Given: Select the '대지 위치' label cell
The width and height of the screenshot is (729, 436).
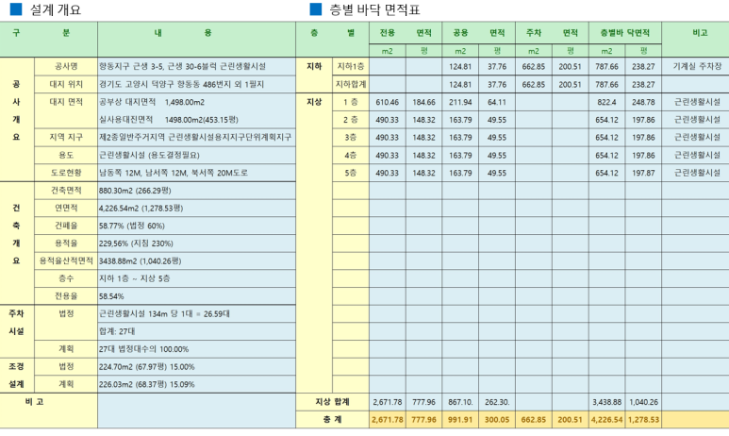Looking at the screenshot, I should (x=66, y=84).
